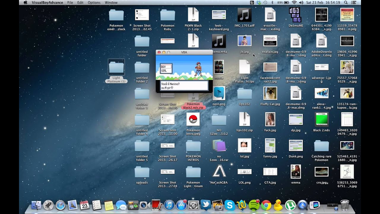
Task: Launch Safari from the dock
Action: (60, 205)
